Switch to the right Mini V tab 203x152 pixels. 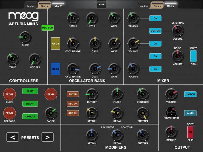171,5
